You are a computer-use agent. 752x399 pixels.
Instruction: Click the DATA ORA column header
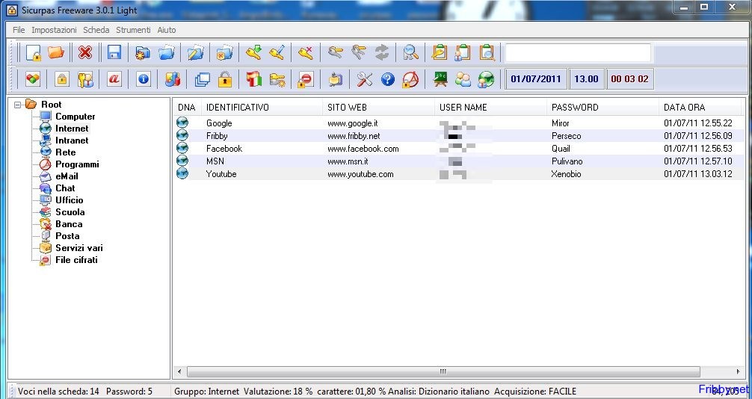coord(700,108)
